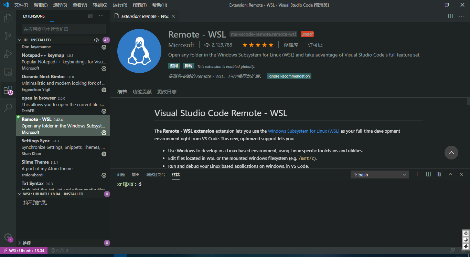Open the Settings Sync gear menu
Viewport: 470px width, 257px height.
pyautogui.click(x=104, y=154)
